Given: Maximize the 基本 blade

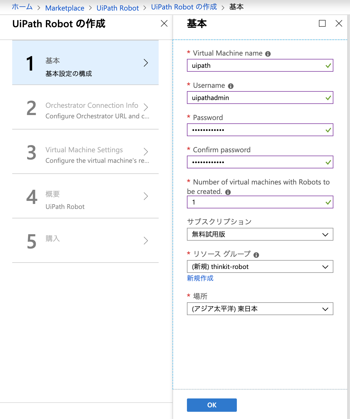Looking at the screenshot, I should click(322, 23).
